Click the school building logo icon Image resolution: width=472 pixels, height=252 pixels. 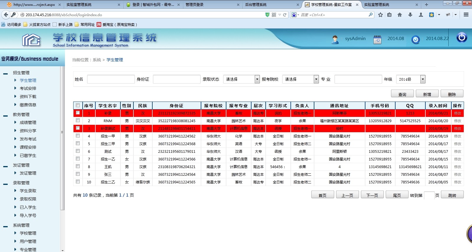point(32,40)
